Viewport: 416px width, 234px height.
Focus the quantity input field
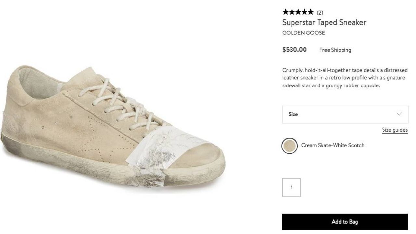point(291,188)
